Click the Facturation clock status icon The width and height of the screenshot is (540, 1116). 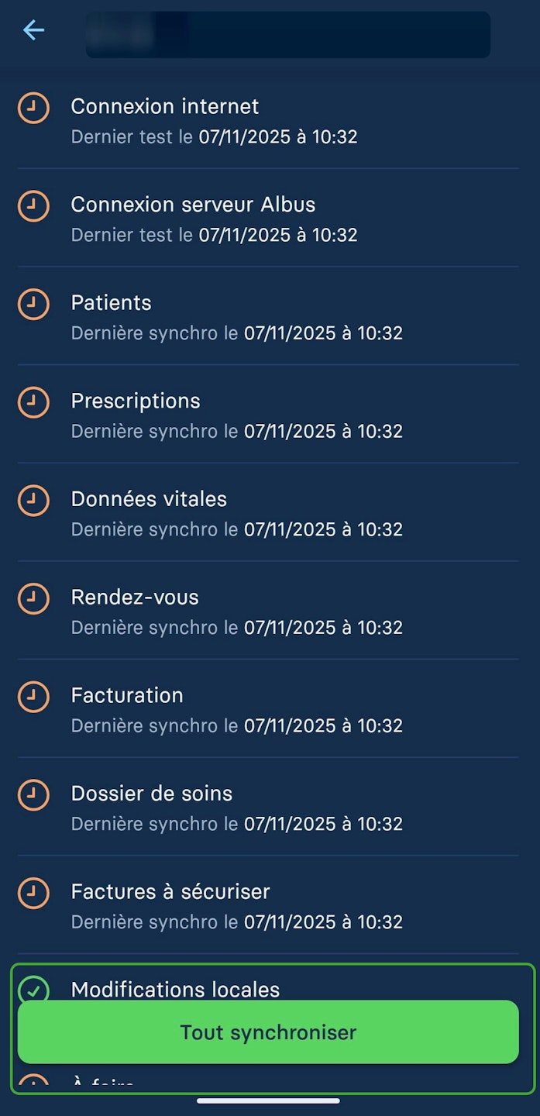point(33,697)
